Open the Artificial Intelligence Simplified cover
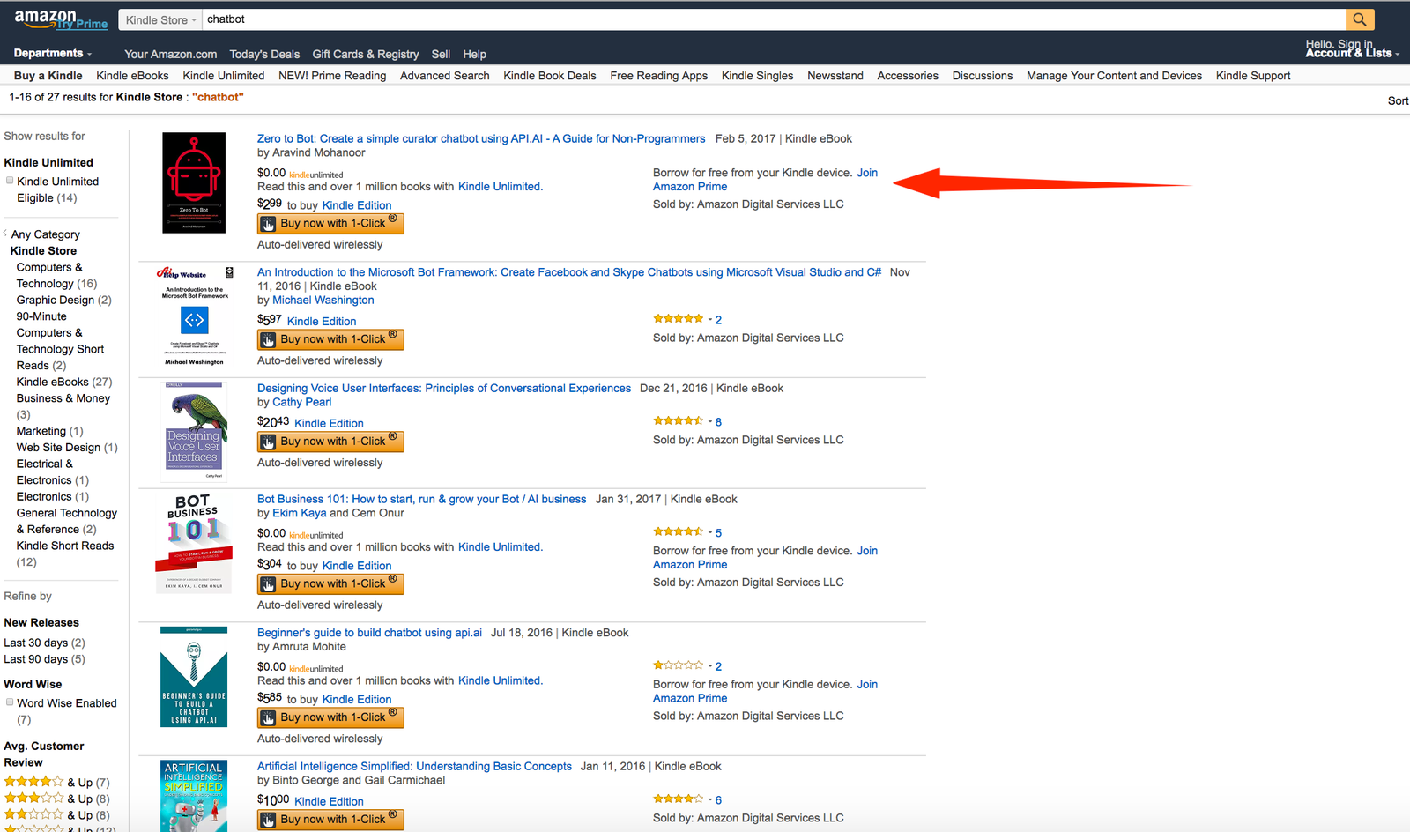This screenshot has height=832, width=1410. (x=194, y=796)
